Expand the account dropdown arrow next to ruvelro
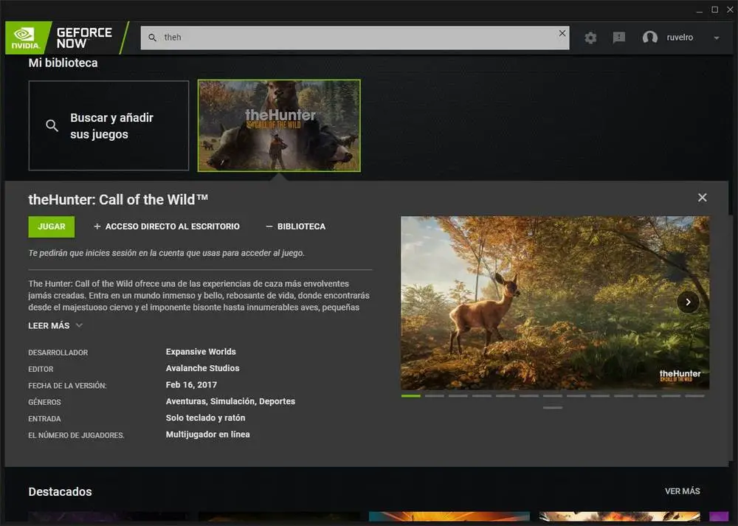Image resolution: width=738 pixels, height=526 pixels. (717, 38)
